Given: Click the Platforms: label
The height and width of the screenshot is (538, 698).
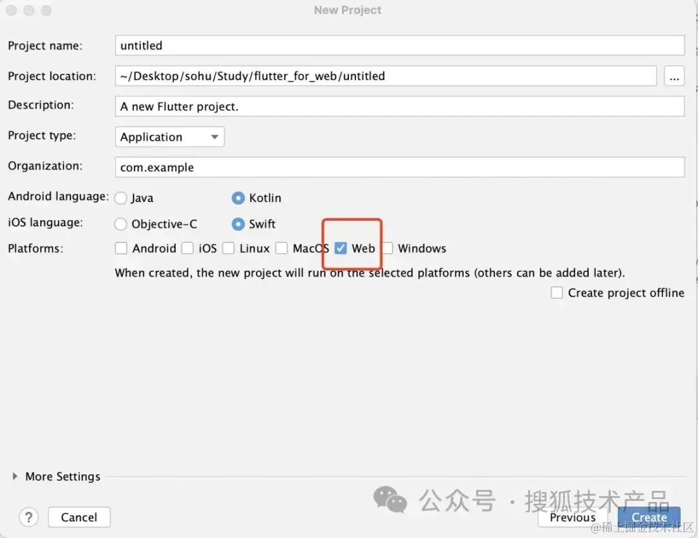Looking at the screenshot, I should pyautogui.click(x=36, y=248).
